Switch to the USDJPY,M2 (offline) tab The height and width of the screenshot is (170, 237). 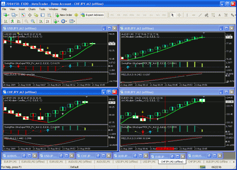[x=127, y=162]
